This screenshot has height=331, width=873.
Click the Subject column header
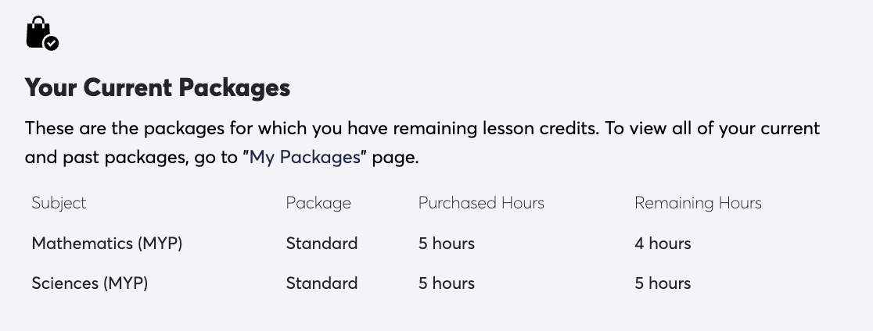coord(59,203)
